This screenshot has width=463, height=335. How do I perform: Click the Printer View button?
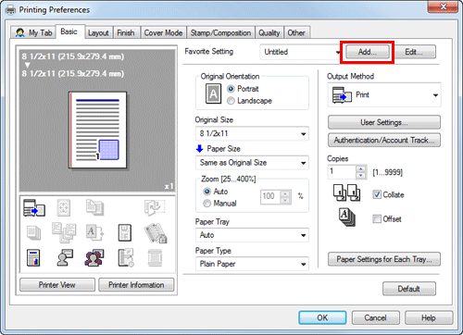[57, 285]
